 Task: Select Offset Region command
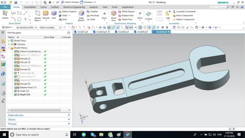(x=126, y=12)
